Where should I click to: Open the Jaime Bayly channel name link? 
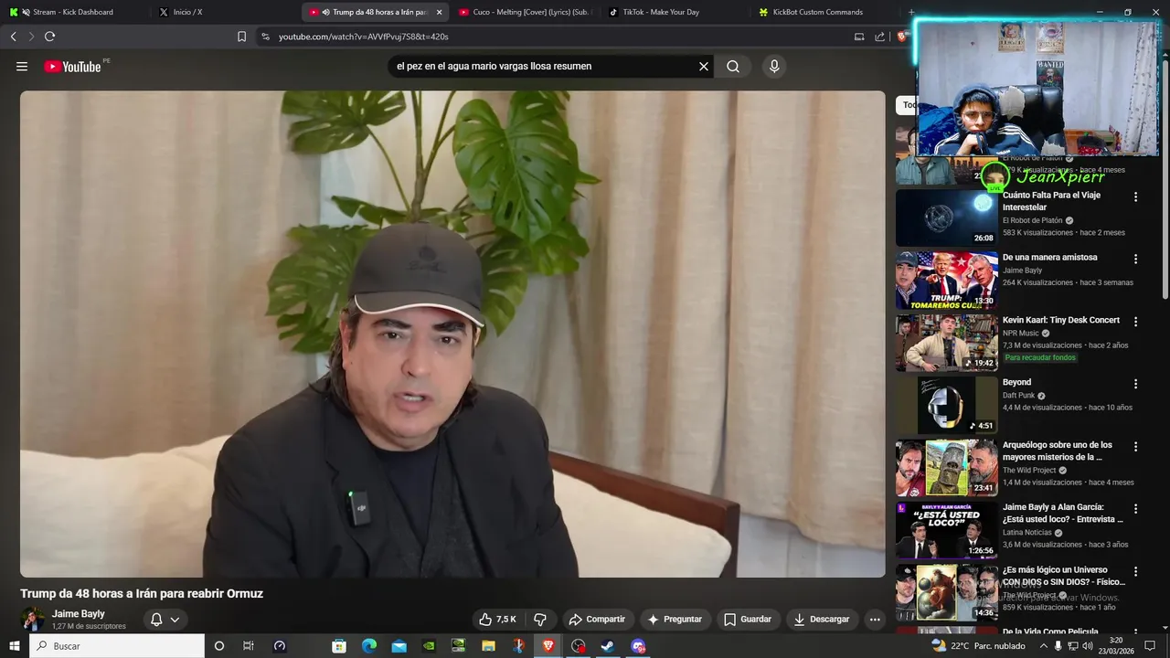coord(79,614)
